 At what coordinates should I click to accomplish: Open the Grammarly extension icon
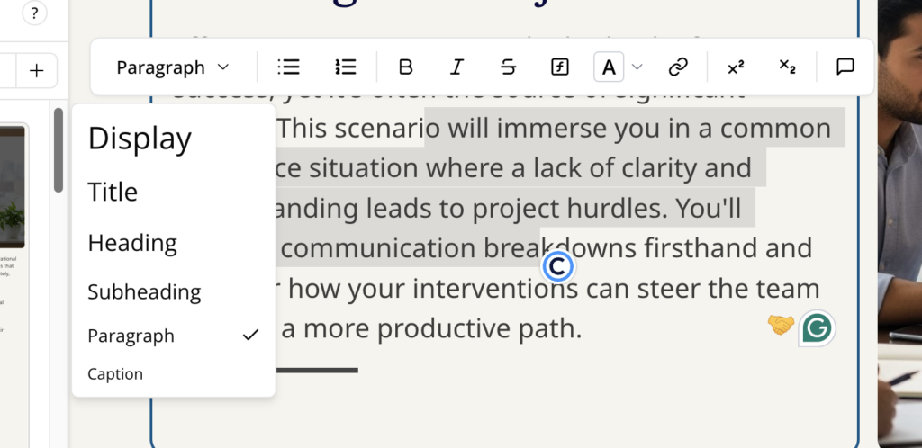pyautogui.click(x=817, y=328)
